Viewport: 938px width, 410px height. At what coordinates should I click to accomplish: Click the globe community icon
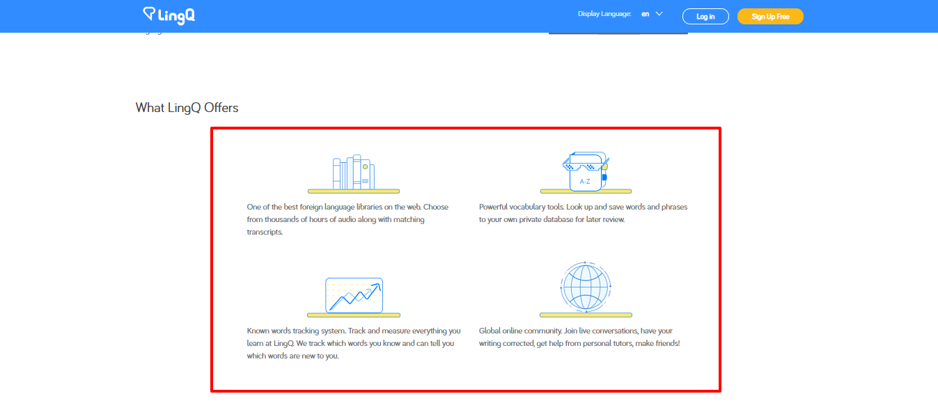[585, 286]
